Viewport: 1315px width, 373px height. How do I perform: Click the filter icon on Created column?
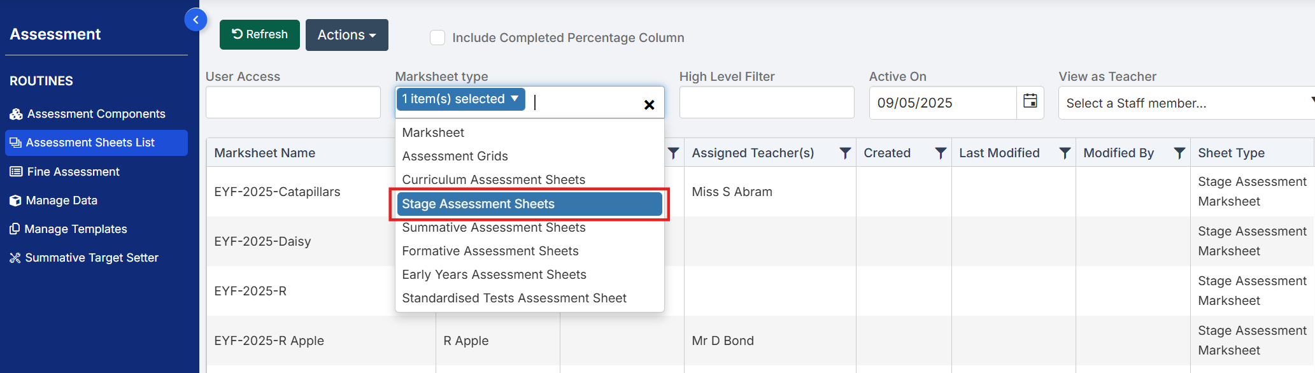(x=940, y=153)
